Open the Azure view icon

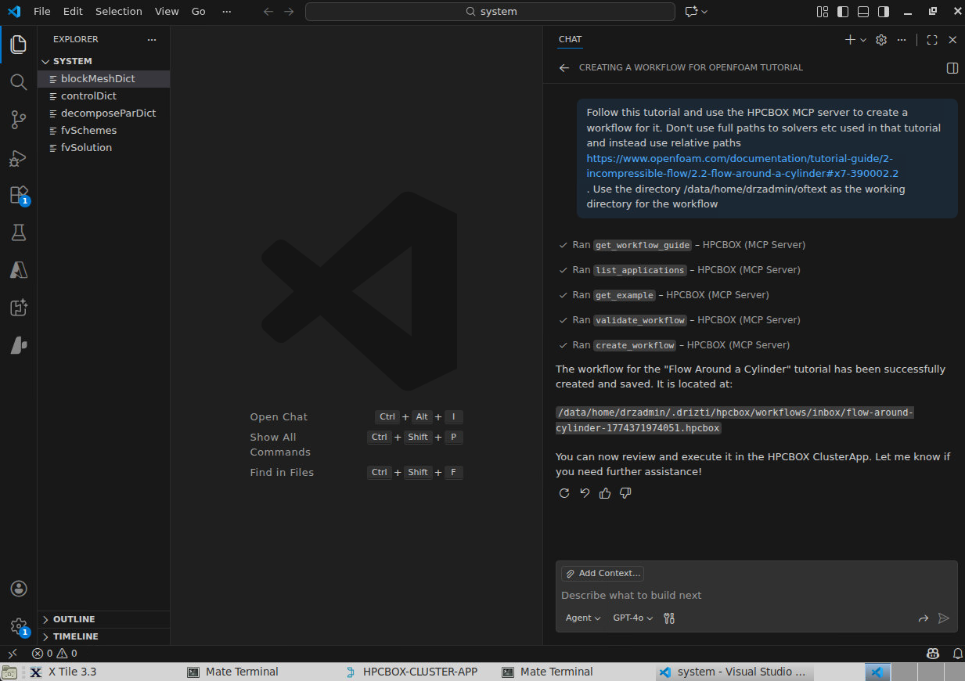click(18, 270)
